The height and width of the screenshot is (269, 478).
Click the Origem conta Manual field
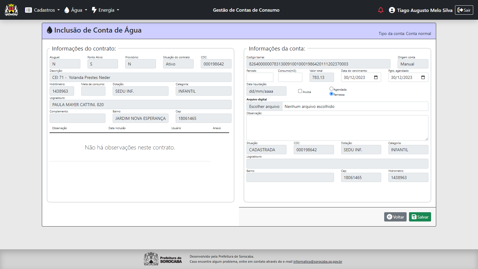(x=413, y=64)
